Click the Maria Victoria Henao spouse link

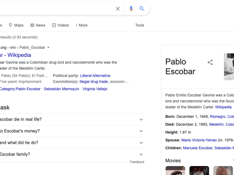(x=199, y=140)
